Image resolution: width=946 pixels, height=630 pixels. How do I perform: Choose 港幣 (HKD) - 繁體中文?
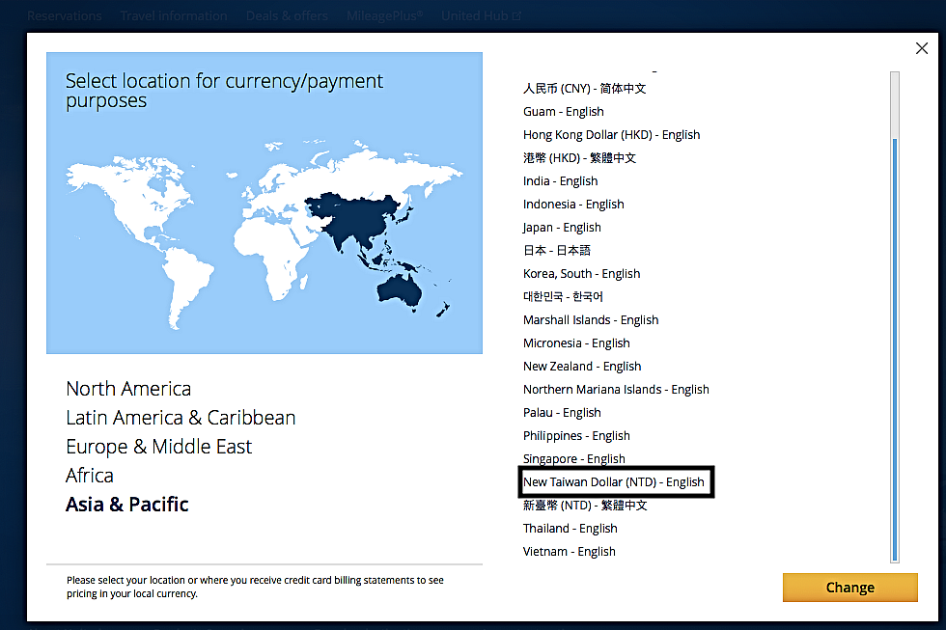click(x=579, y=158)
